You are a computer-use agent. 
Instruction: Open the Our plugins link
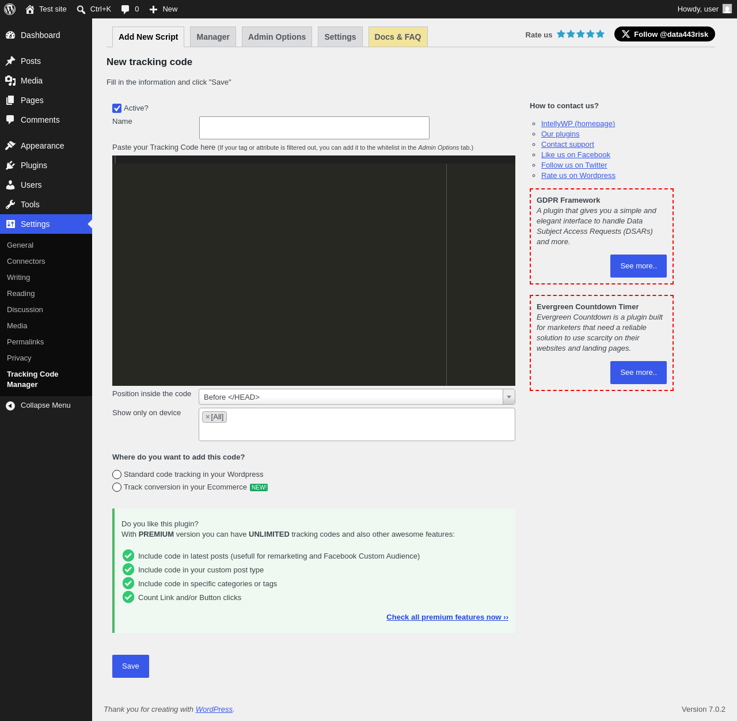click(x=560, y=134)
